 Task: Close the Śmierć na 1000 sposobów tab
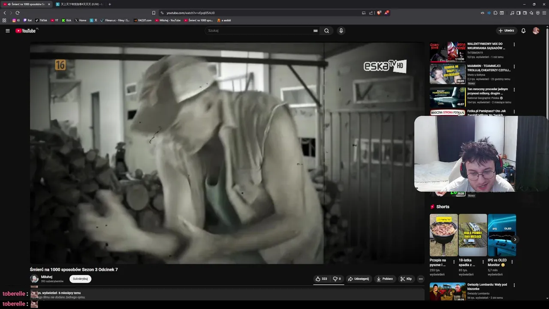tap(49, 4)
